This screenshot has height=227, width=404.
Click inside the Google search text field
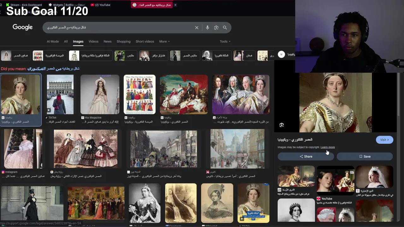(118, 28)
